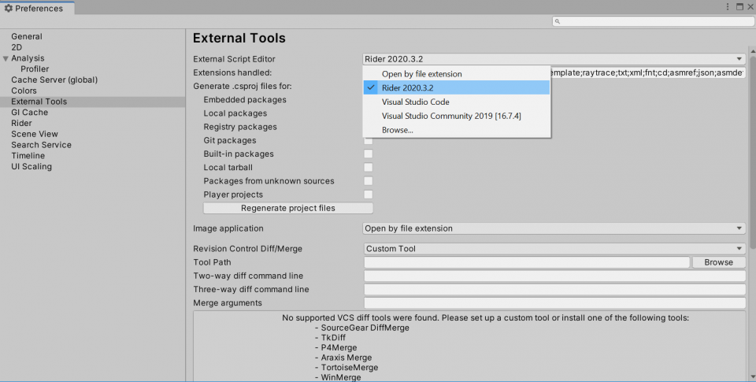The image size is (756, 382).
Task: Click Regenerate project files button
Action: coord(288,208)
